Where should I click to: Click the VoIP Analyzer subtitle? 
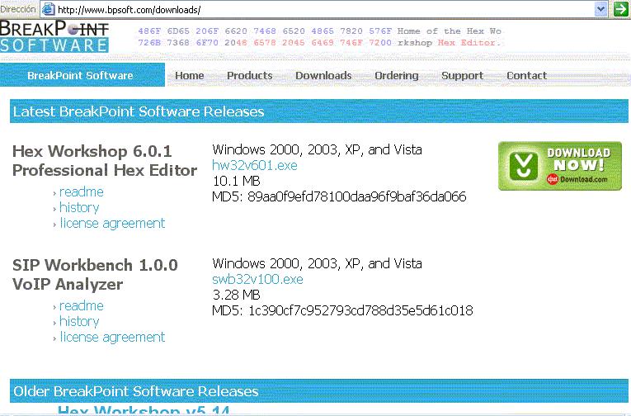point(68,284)
